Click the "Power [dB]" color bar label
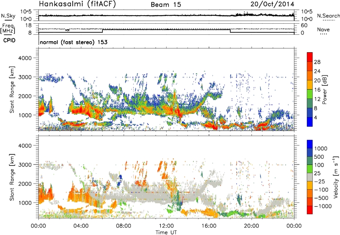The height and width of the screenshot is (235, 340). (324, 90)
